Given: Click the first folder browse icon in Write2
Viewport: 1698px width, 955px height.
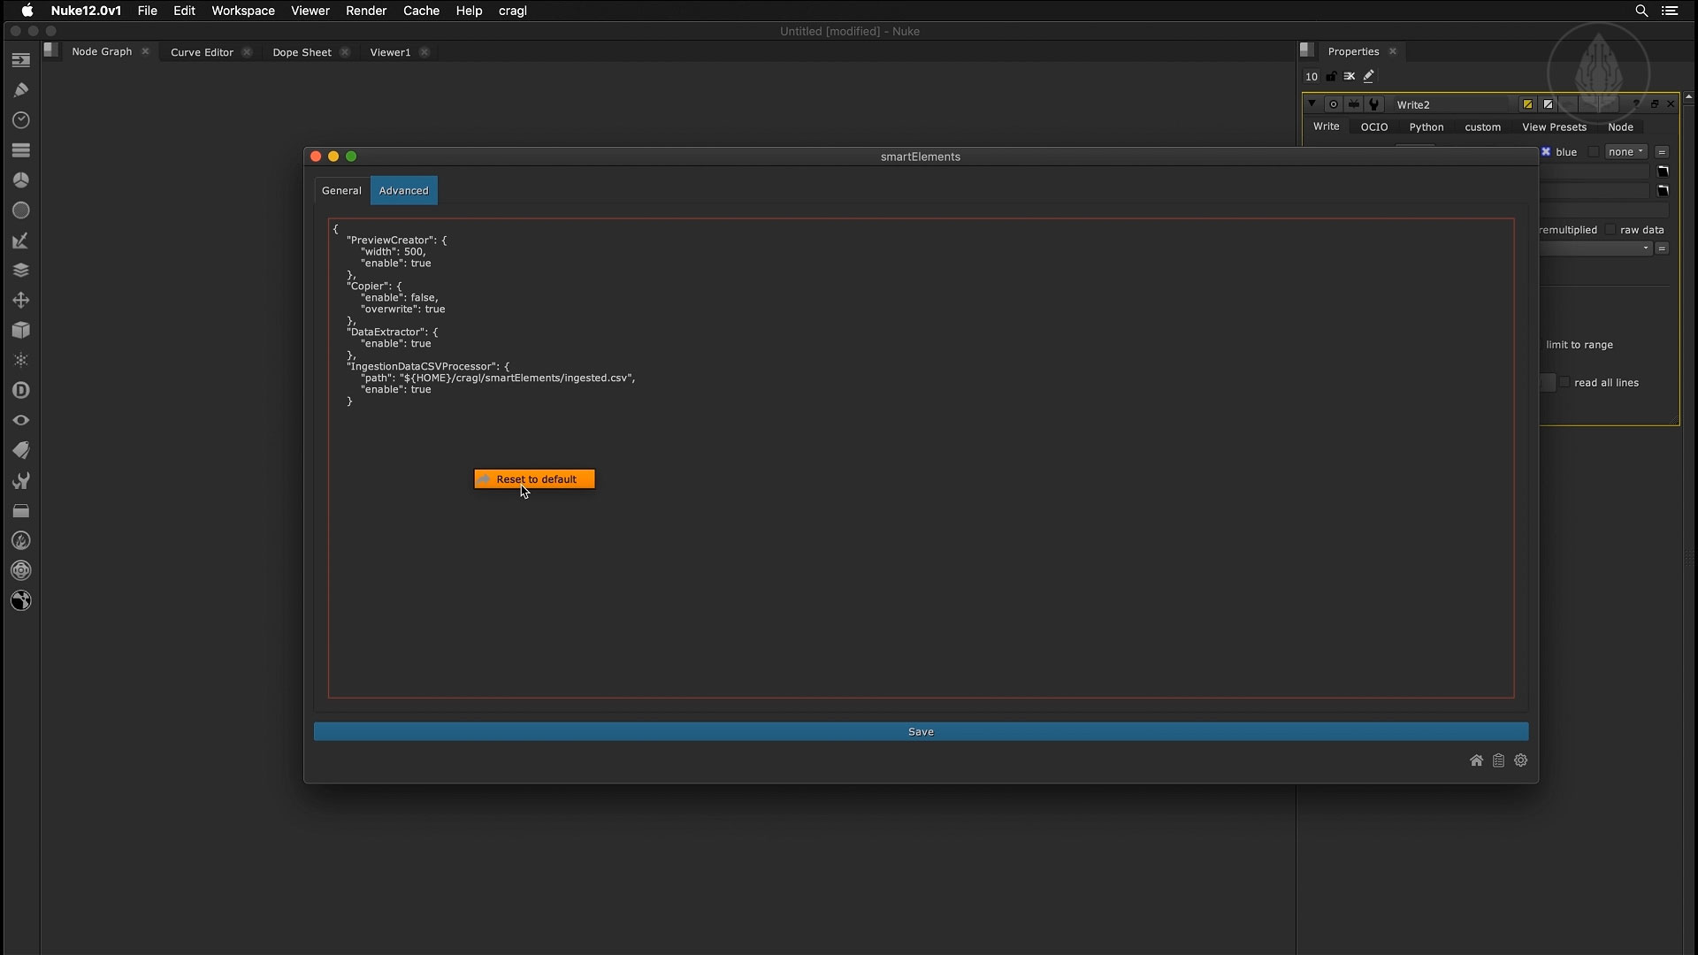Looking at the screenshot, I should (x=1663, y=172).
